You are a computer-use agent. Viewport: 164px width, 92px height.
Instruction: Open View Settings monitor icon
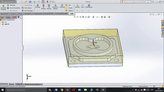coord(109,17)
